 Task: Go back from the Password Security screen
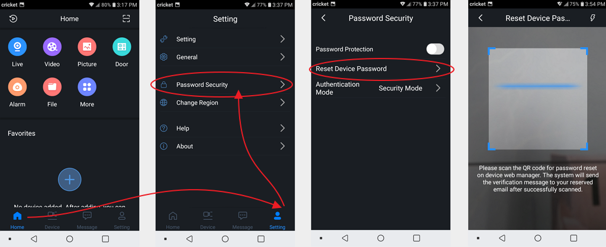(x=324, y=18)
